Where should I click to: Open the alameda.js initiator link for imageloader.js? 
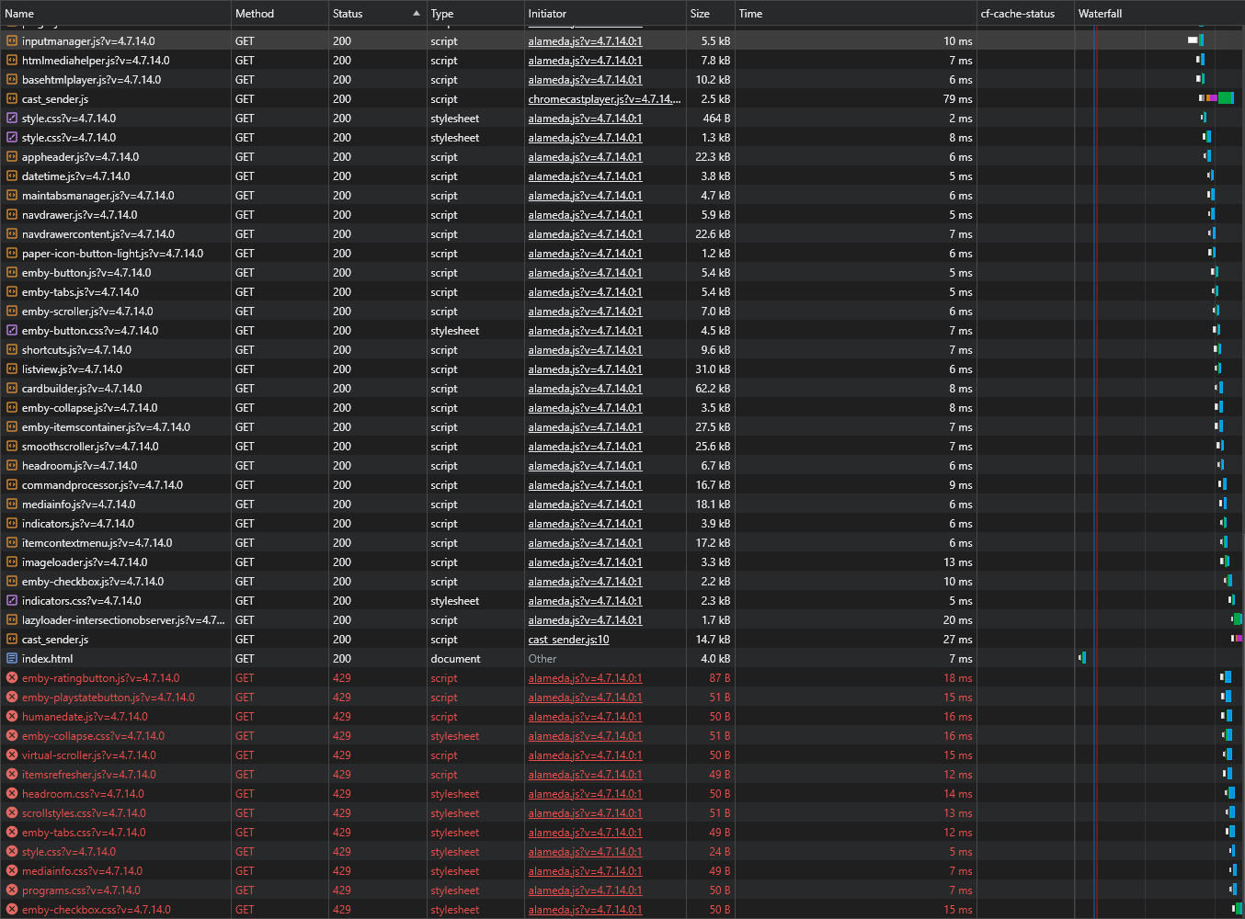[585, 562]
